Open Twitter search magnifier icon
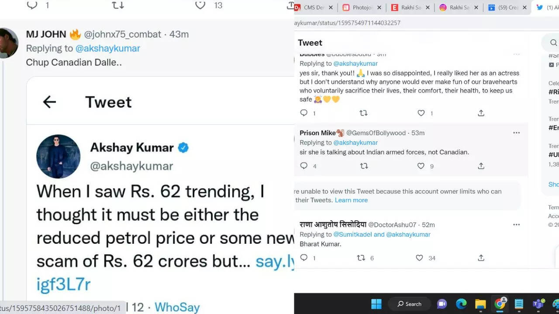 coord(553,43)
